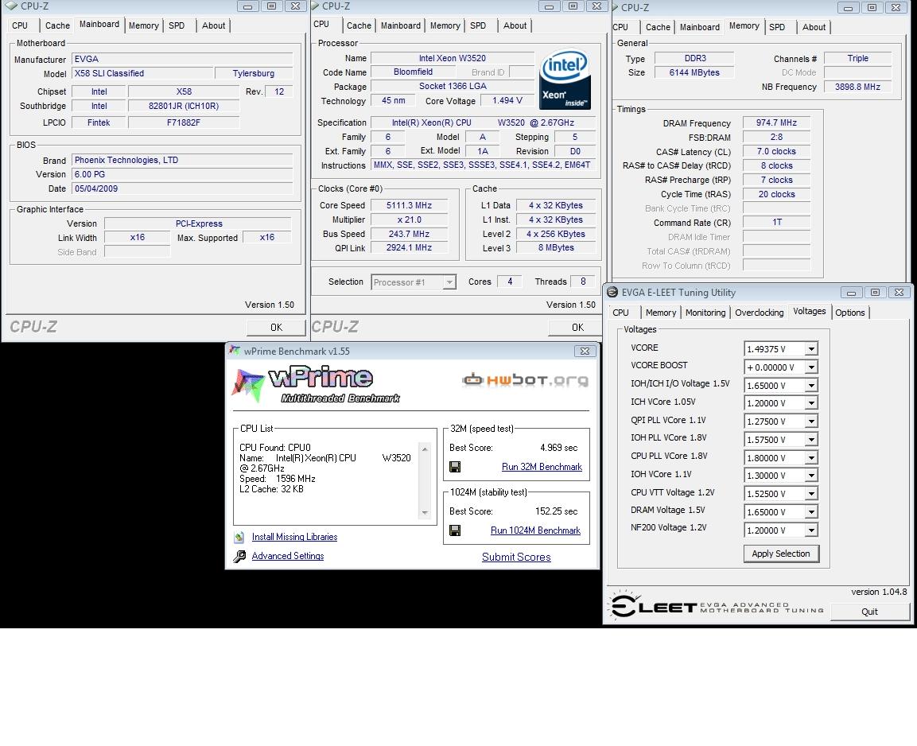This screenshot has height=746, width=917.
Task: Open the VCORE voltage dropdown
Action: click(x=811, y=349)
